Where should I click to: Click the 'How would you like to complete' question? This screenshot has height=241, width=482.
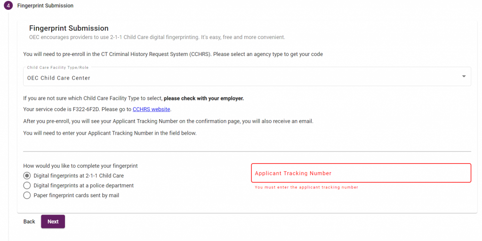80,166
